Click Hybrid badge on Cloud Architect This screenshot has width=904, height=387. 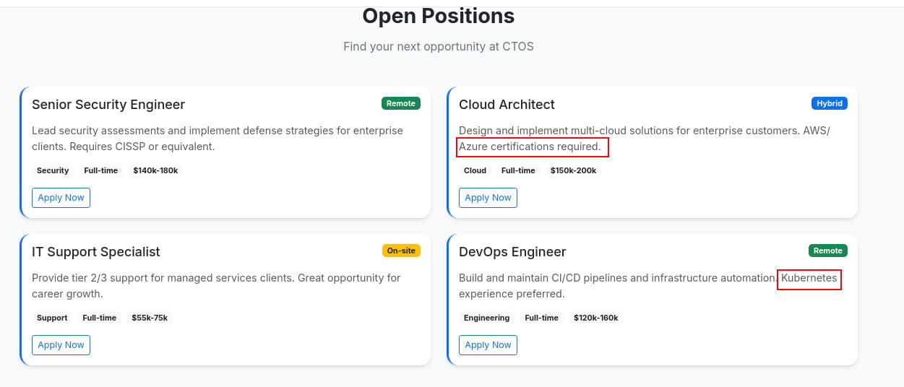tap(830, 103)
